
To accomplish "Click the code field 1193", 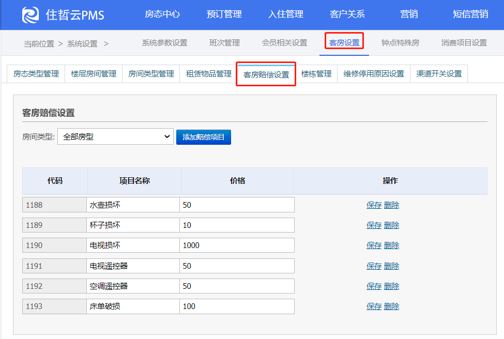I will click(x=54, y=306).
